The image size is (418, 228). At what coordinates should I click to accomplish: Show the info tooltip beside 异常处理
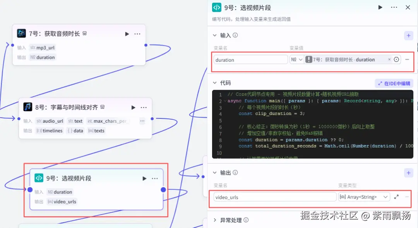(246, 220)
